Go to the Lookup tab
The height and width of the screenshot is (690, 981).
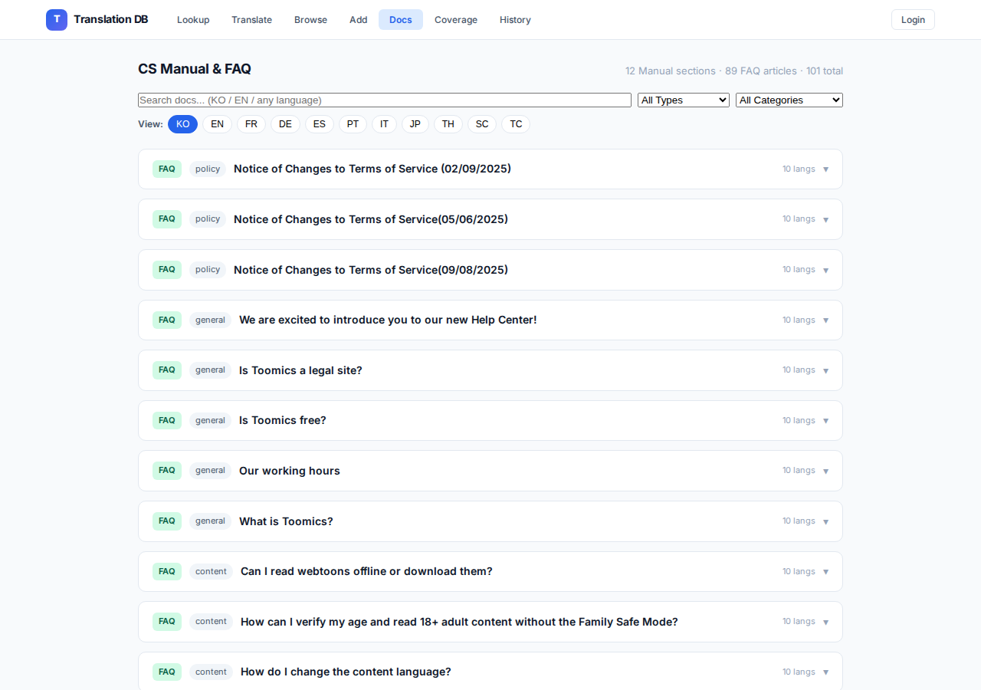[x=193, y=20]
